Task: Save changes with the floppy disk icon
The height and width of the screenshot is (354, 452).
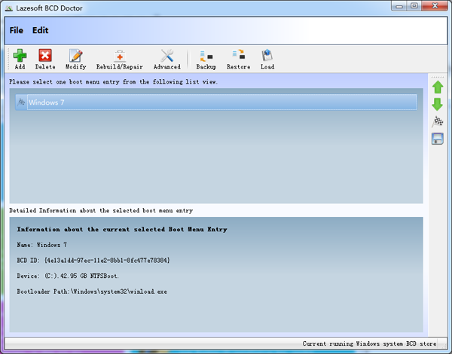Action: 438,139
